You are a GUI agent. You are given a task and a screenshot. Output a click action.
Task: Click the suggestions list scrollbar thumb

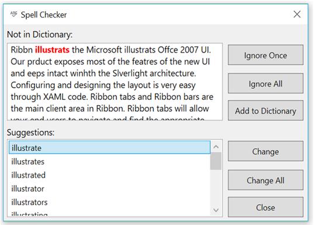[216, 161]
